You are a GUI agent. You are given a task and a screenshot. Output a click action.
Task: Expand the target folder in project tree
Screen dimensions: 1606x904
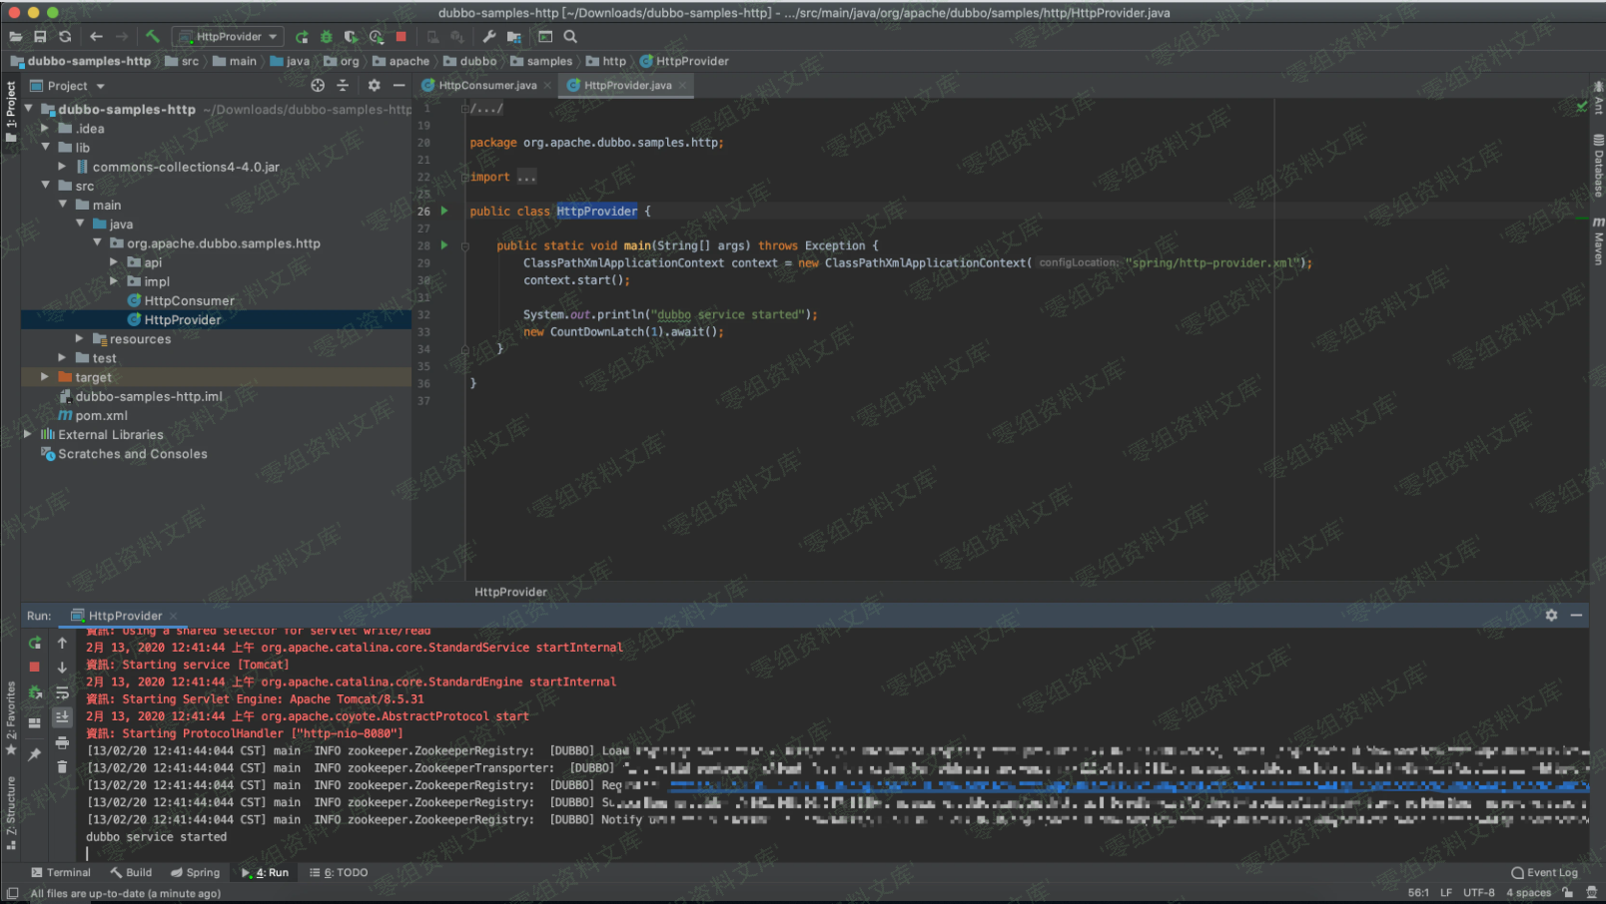[x=45, y=377]
